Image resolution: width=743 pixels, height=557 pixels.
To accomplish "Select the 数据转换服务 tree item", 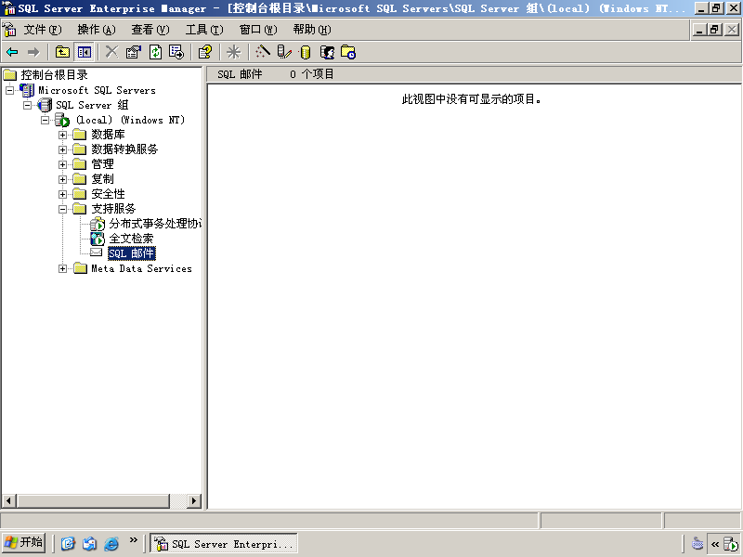I will (x=124, y=149).
